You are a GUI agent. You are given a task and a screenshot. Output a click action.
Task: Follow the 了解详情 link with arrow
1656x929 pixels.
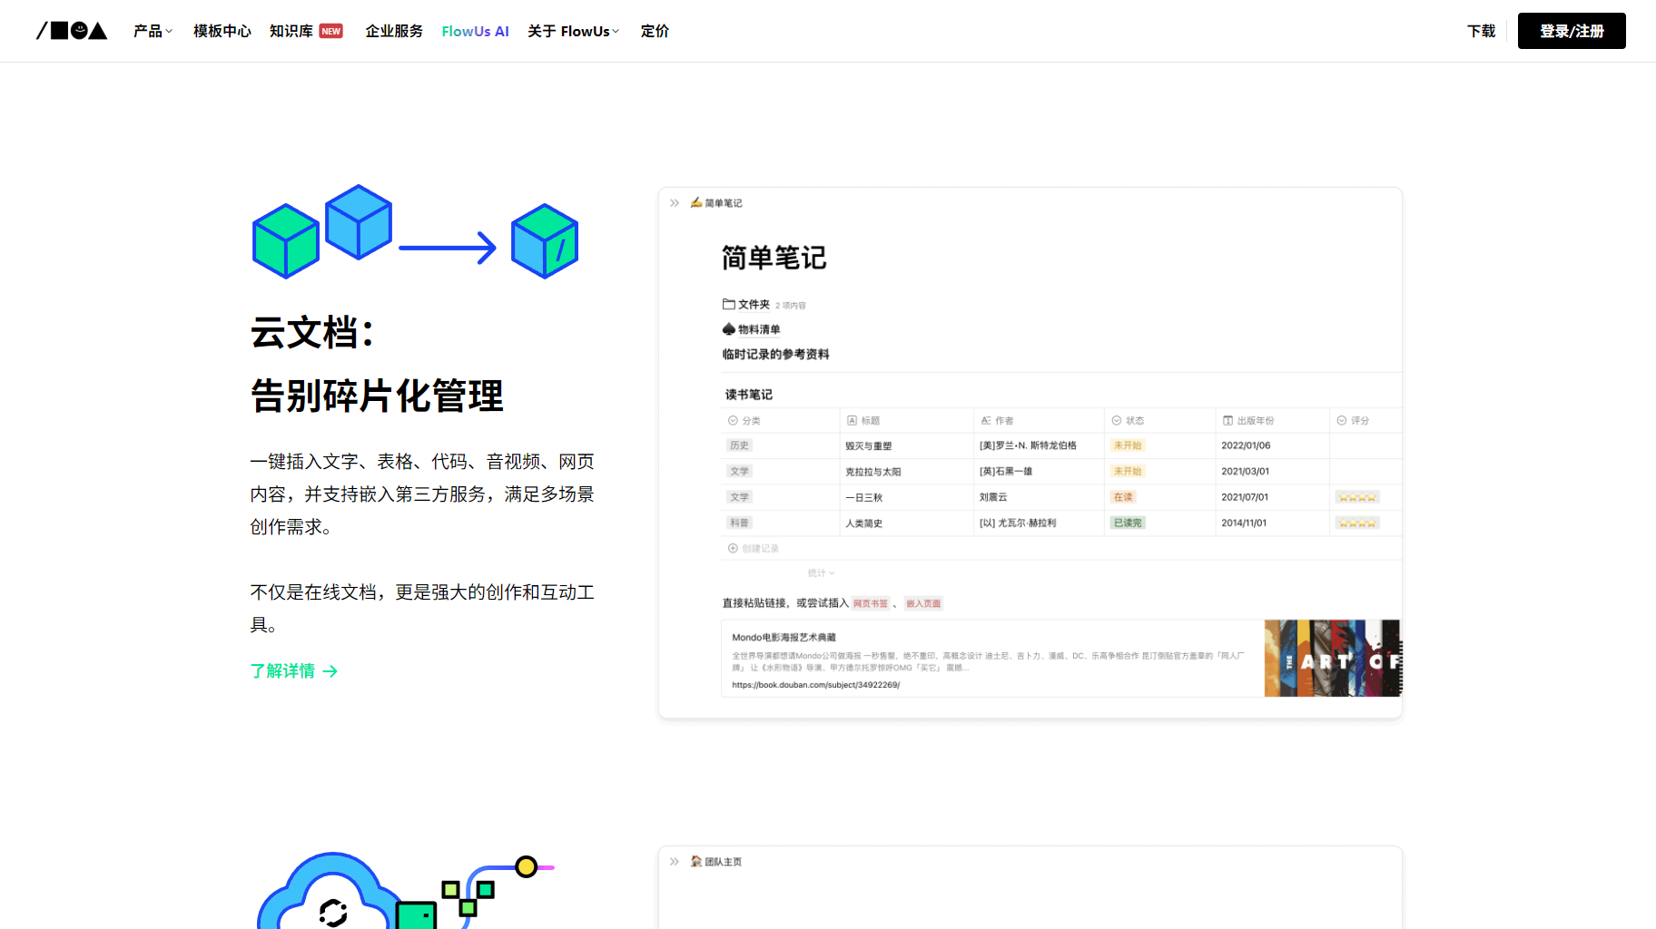294,671
